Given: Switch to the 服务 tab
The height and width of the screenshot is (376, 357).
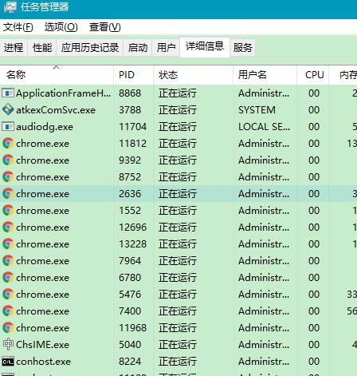Looking at the screenshot, I should tap(242, 48).
